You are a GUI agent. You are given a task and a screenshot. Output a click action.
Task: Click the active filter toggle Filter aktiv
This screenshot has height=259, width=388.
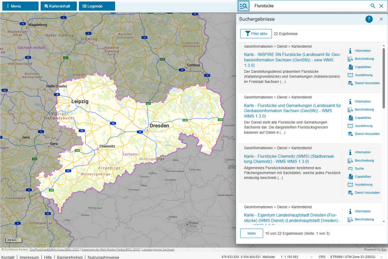point(256,33)
